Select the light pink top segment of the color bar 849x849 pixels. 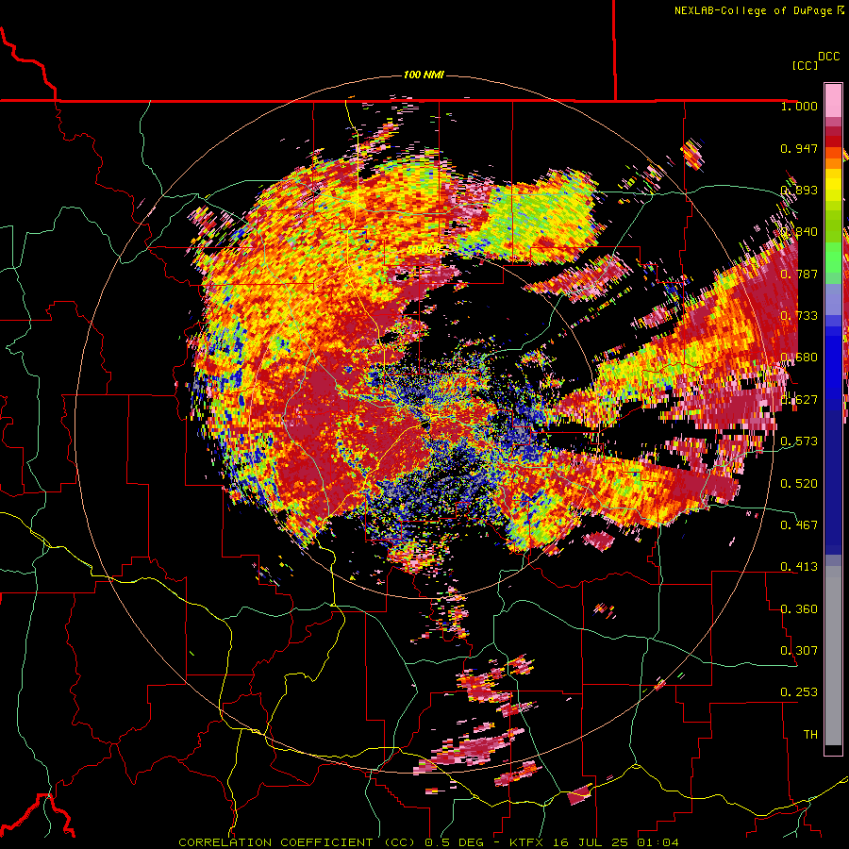pyautogui.click(x=833, y=100)
